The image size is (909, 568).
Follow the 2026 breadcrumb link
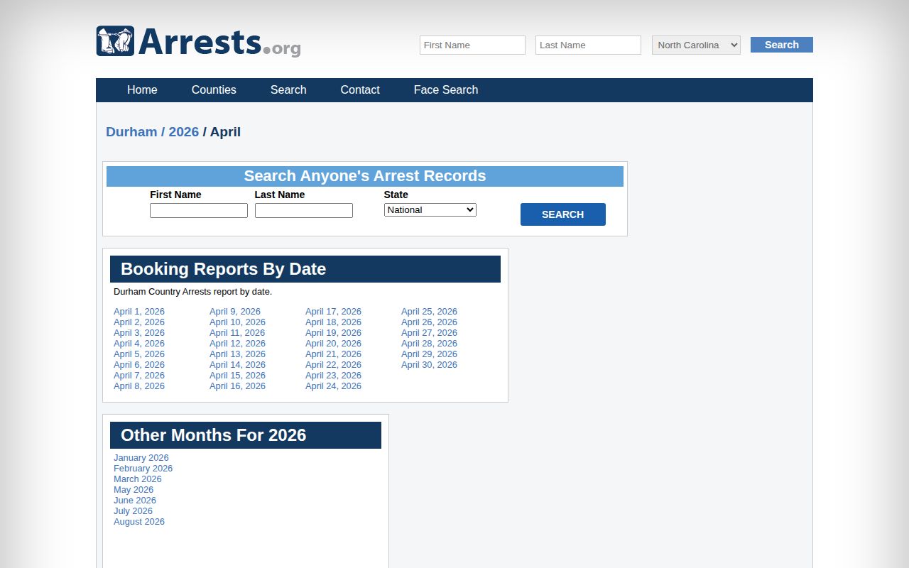tap(184, 132)
